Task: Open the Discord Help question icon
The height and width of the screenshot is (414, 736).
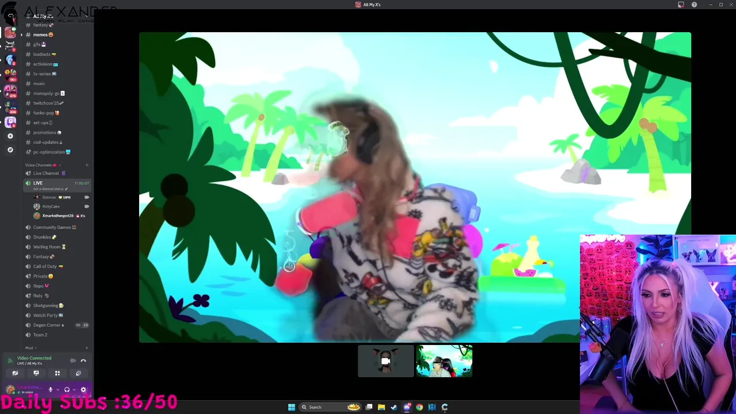Action: (694, 5)
